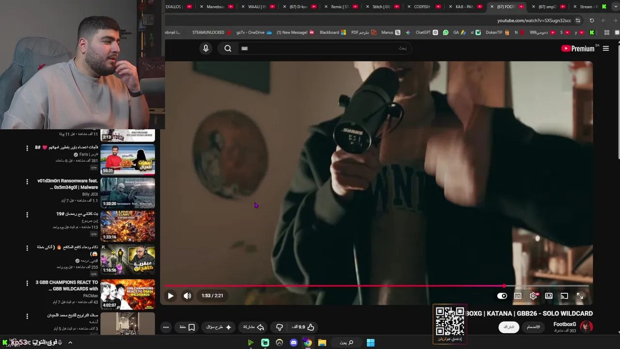Open the FootboxG channel avatar

click(x=586, y=327)
